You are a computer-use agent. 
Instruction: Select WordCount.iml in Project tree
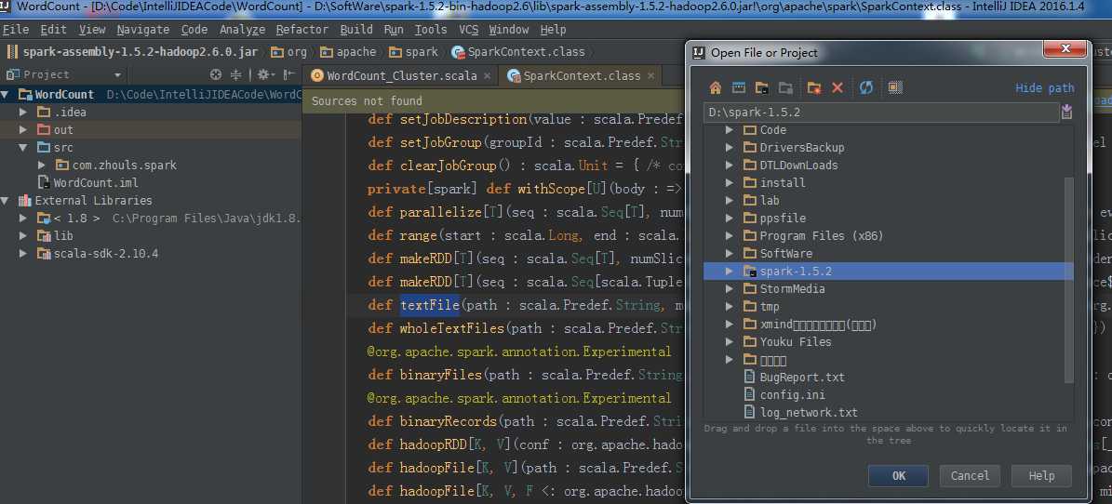tap(96, 183)
